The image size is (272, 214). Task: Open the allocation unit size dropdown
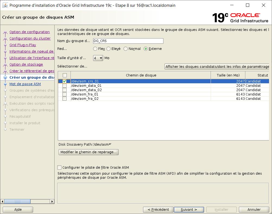click(98, 58)
